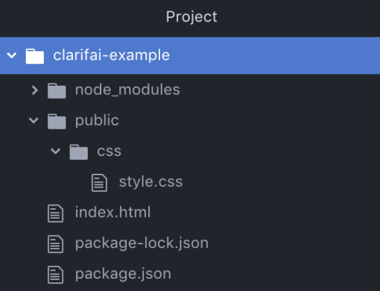Image resolution: width=380 pixels, height=291 pixels.
Task: Click the node_modules folder icon
Action: [56, 90]
